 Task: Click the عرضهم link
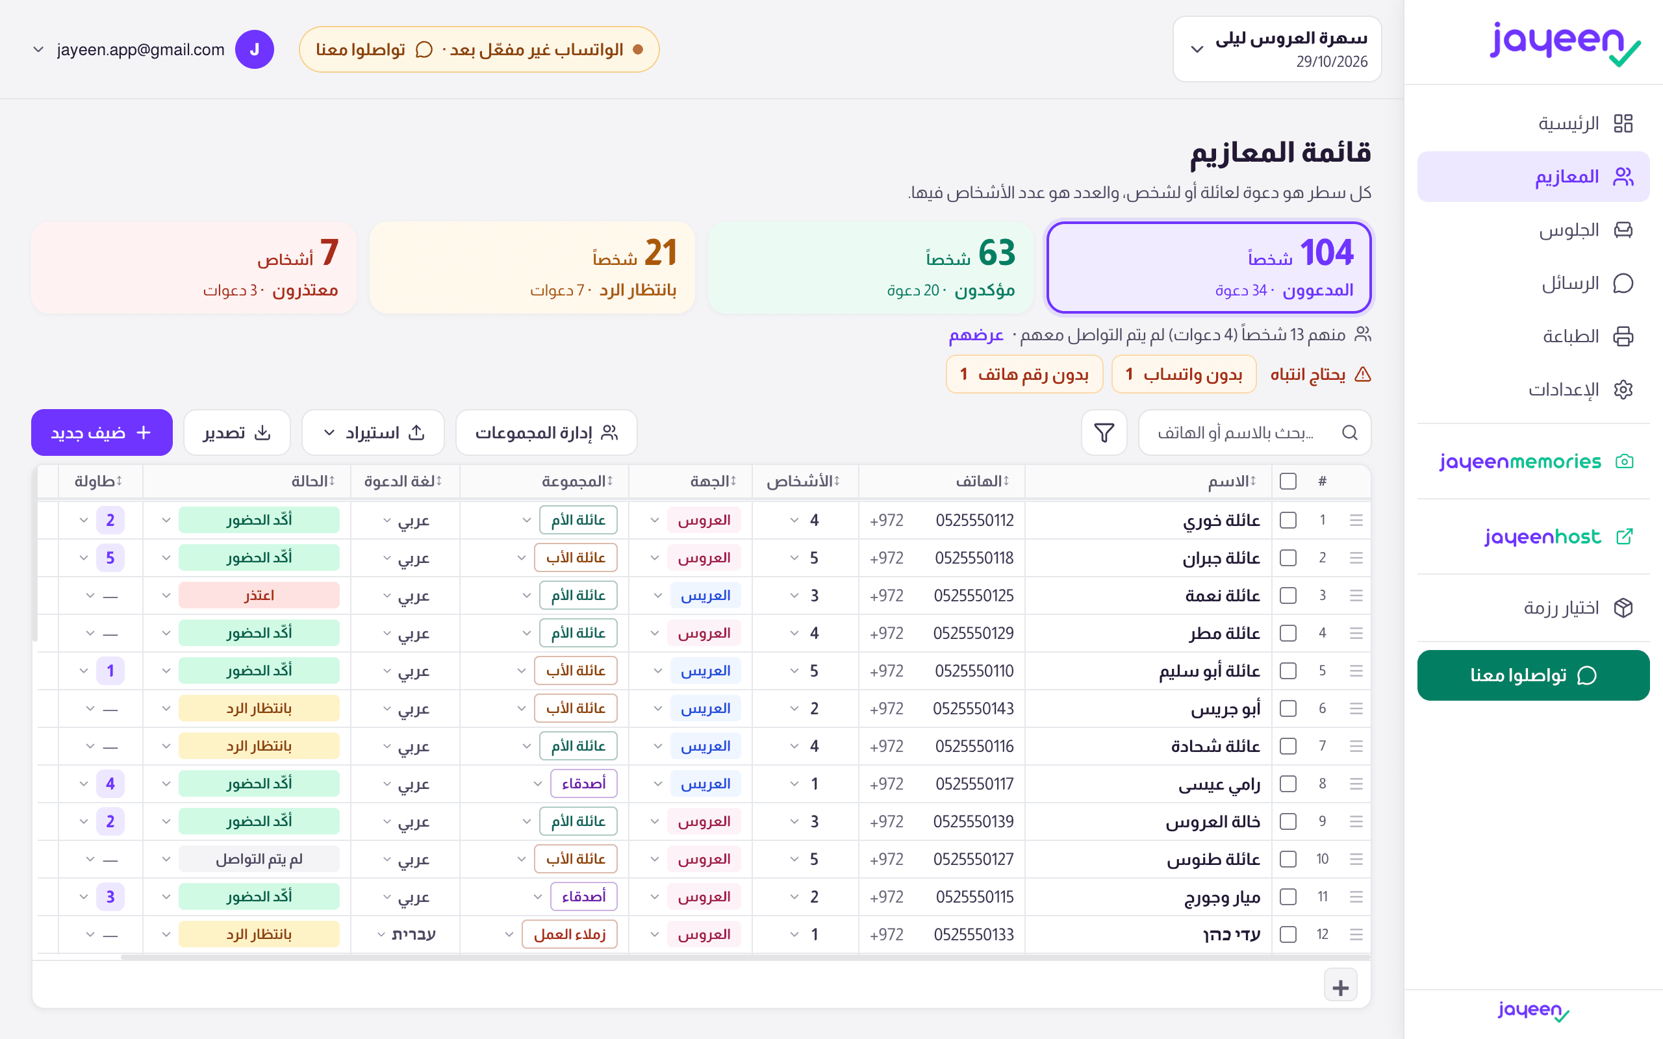(976, 335)
